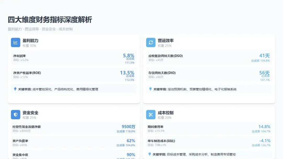The height and width of the screenshot is (159, 283).
Task: Click the -4.1% manufacturing cost value
Action: coord(265,141)
